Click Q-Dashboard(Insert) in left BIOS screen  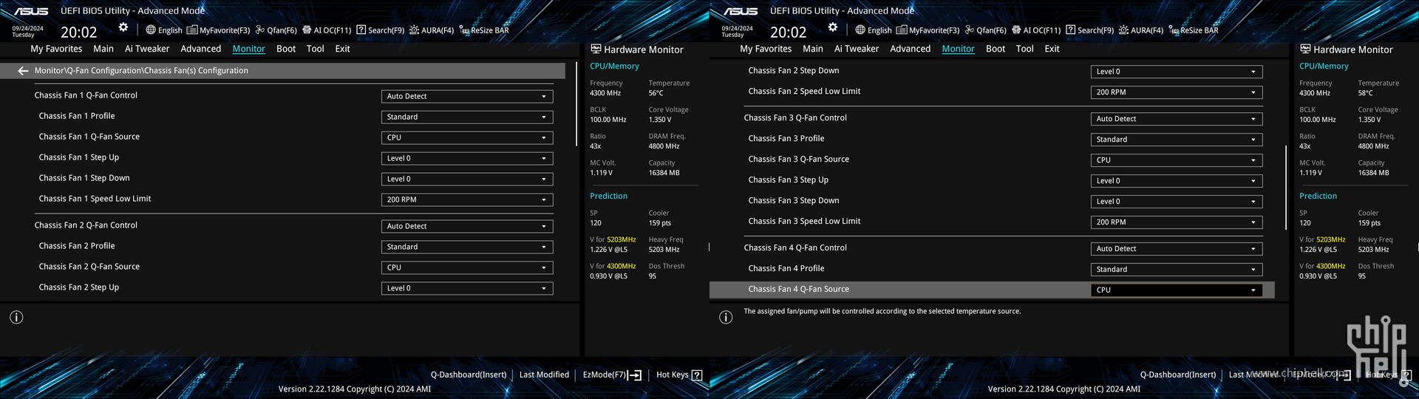(x=469, y=375)
